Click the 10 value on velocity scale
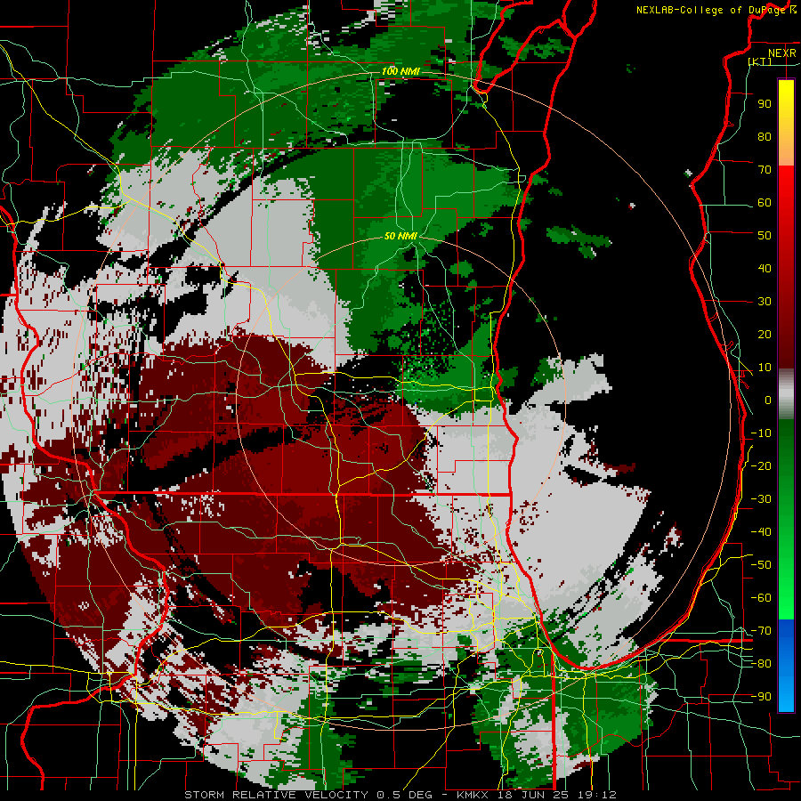This screenshot has height=801, width=801. pos(765,368)
